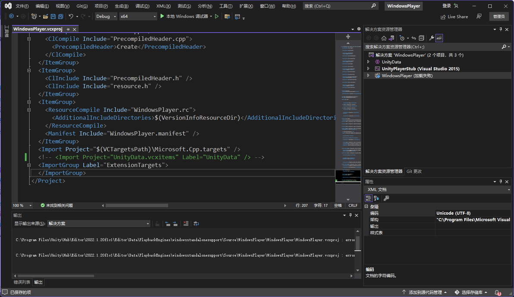Click the browser window toolbar icon next to Find in Files

pos(238,16)
